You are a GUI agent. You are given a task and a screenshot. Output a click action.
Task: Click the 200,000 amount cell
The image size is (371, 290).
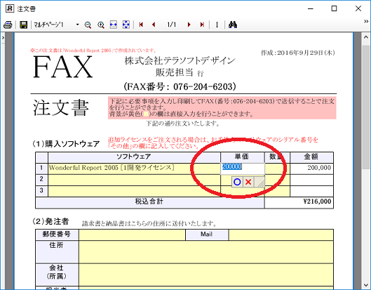click(x=311, y=169)
